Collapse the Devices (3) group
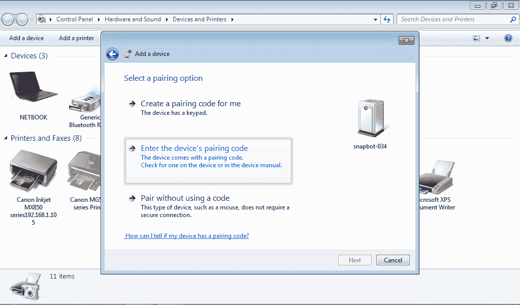520x305 pixels. (x=6, y=56)
